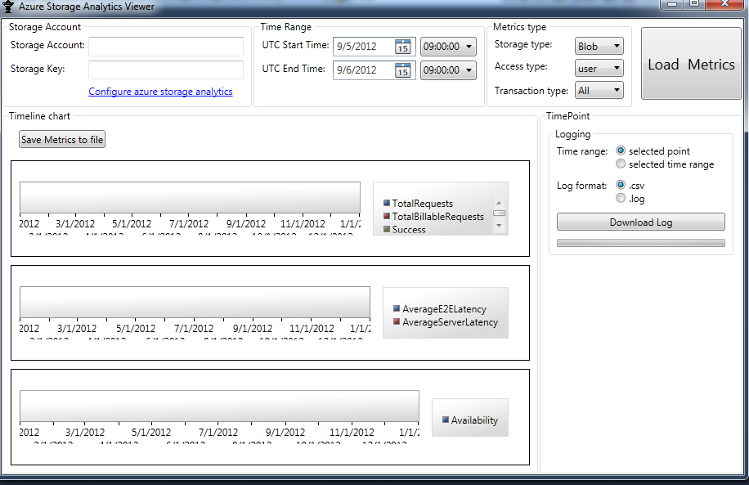Open Configure azure storage analytics link
Viewport: 749px width, 485px height.
(160, 92)
